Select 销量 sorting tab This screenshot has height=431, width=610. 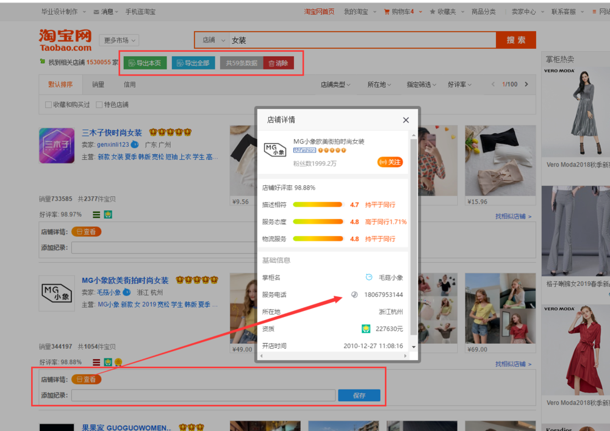(98, 84)
